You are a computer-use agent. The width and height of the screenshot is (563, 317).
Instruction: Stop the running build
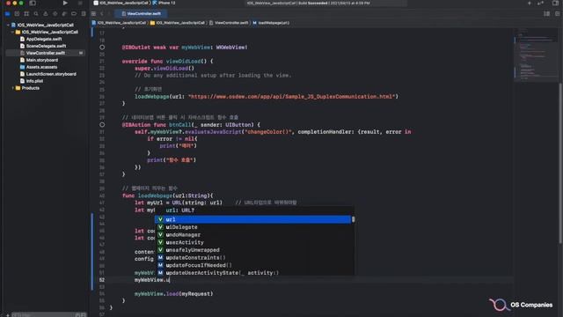(80, 3)
